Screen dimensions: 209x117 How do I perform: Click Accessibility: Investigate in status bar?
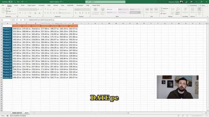pos(18,116)
